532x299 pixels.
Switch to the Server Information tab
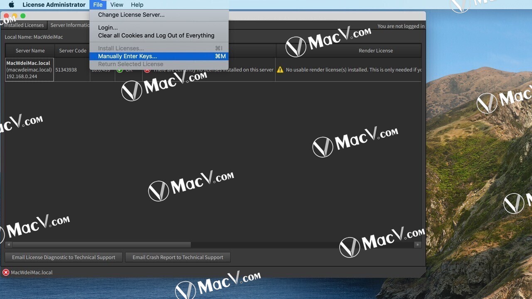pos(69,25)
